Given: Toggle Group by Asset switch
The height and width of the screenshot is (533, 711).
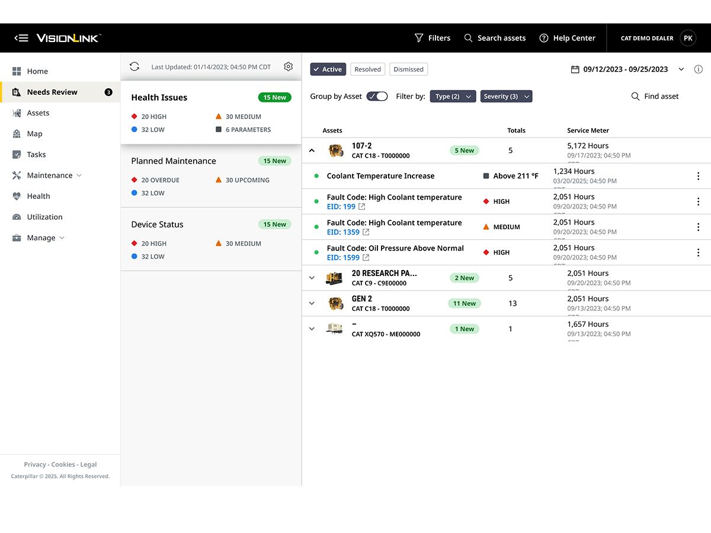Looking at the screenshot, I should tap(377, 96).
